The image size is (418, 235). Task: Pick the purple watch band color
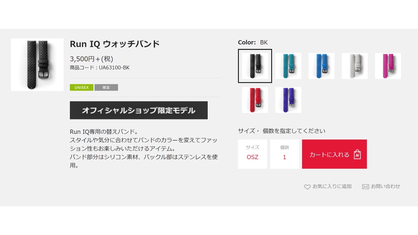(288, 100)
